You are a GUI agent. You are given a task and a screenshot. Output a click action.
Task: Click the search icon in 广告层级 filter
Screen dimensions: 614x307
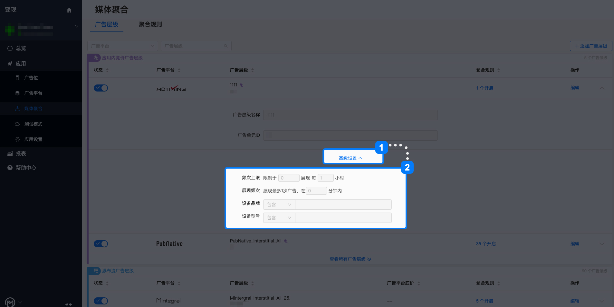click(226, 46)
